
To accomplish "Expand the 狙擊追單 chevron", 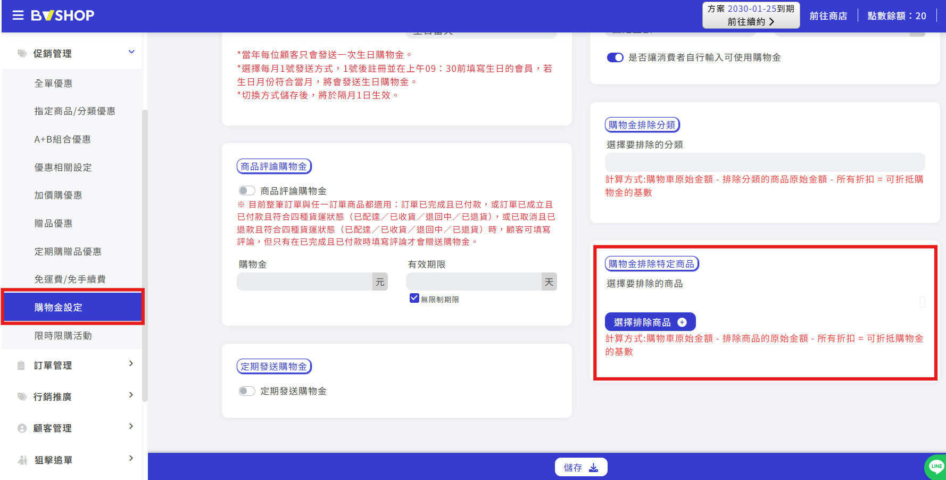I will click(131, 458).
